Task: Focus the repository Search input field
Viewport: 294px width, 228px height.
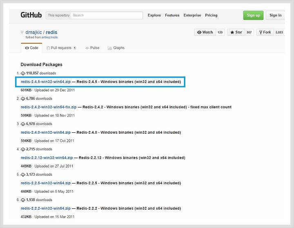Action: click(107, 15)
